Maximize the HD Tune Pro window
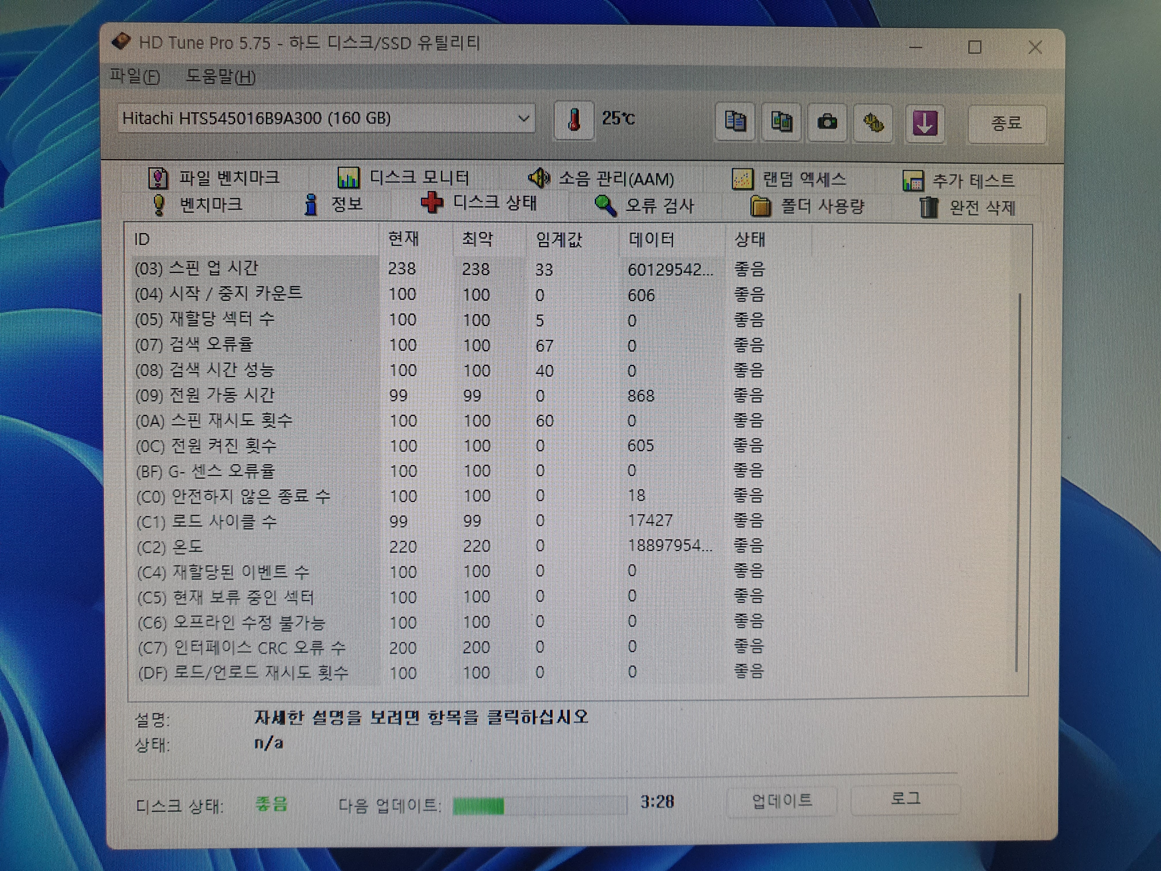Image resolution: width=1161 pixels, height=871 pixels. [x=975, y=47]
